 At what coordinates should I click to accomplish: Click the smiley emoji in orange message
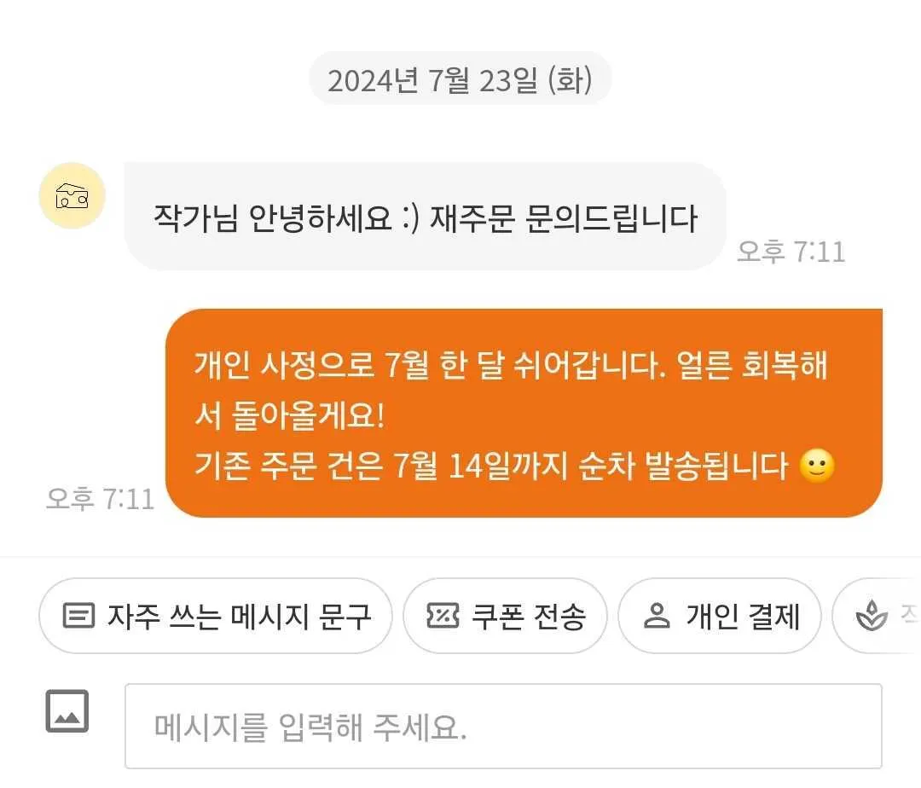click(817, 466)
